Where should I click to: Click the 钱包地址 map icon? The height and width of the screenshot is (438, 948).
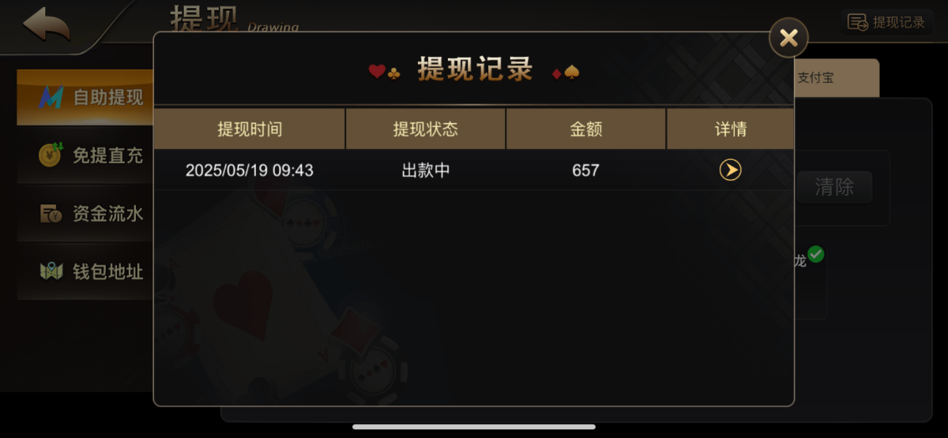51,271
